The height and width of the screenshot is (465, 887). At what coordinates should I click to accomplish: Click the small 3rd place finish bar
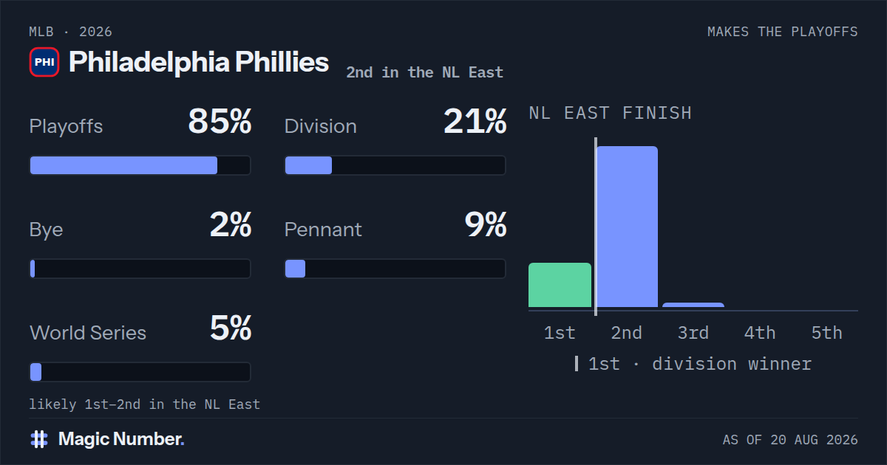(x=693, y=305)
